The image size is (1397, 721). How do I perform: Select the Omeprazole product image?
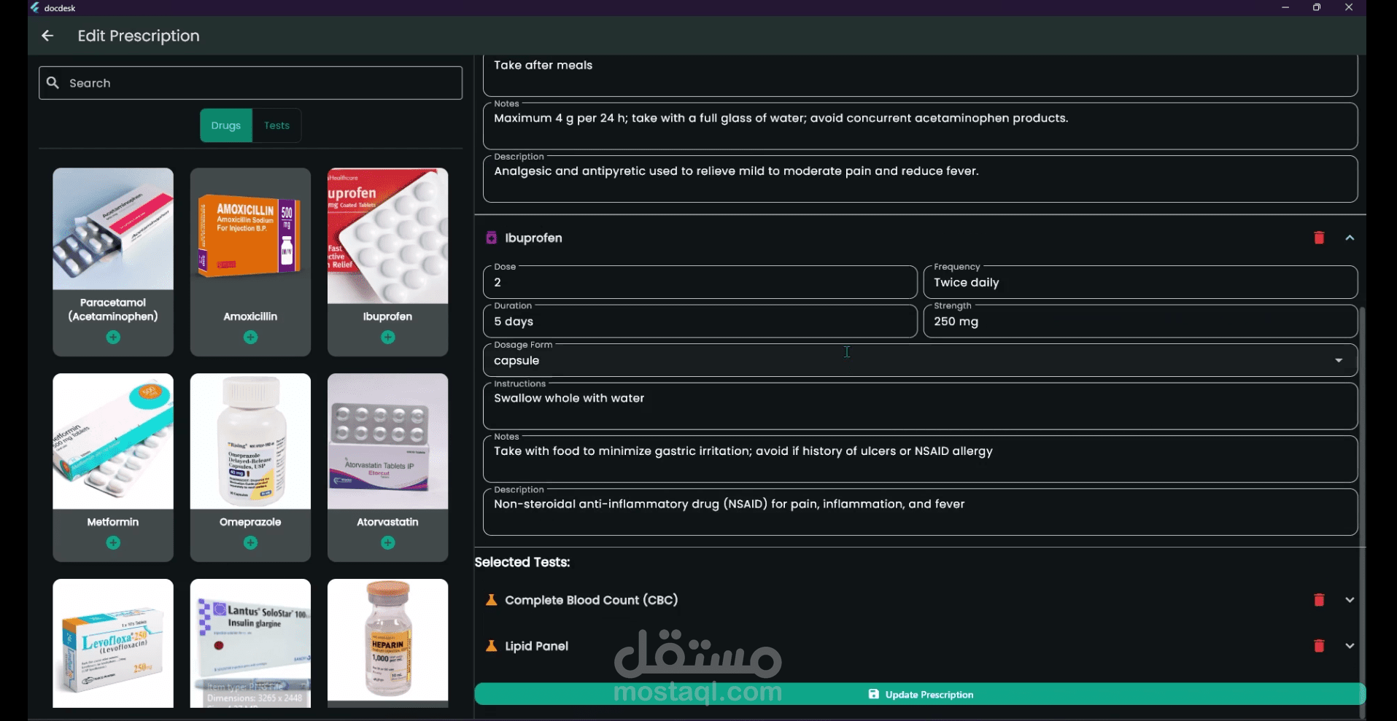250,441
